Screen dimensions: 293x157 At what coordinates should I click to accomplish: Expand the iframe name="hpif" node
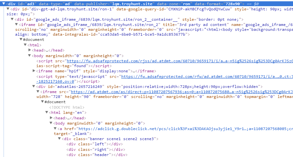tap(34, 71)
